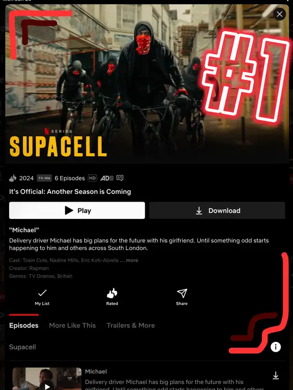Tap the thumbs up icon beside 2024

13,178
